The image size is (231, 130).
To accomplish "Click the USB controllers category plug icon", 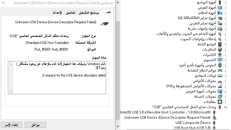I will point(220,107).
